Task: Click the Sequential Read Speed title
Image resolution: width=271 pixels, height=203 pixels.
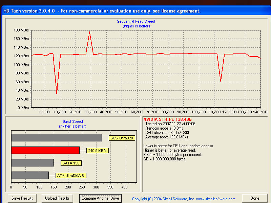Action: pyautogui.click(x=136, y=21)
